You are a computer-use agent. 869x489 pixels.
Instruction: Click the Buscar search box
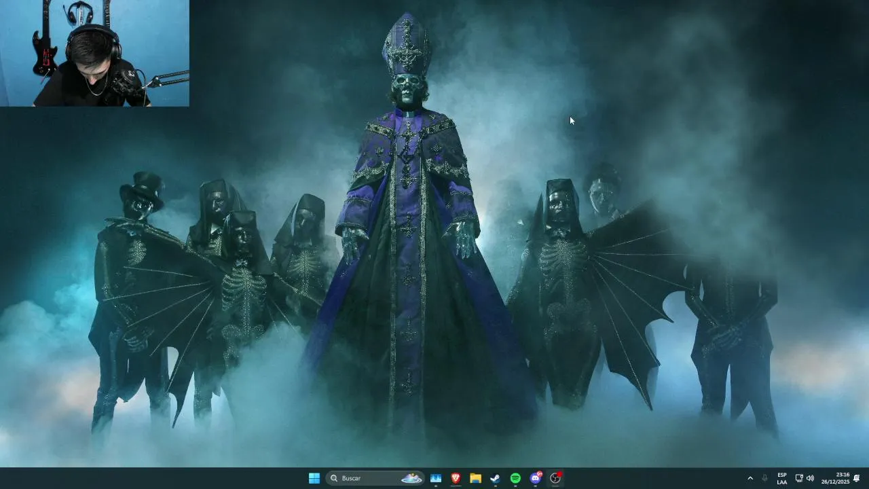[x=375, y=478]
